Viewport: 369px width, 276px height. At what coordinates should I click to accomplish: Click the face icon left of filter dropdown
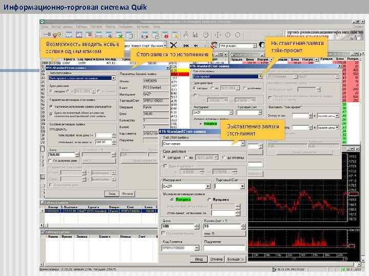[214, 45]
